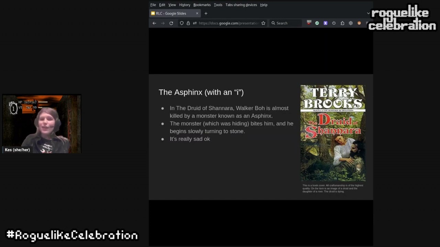Click the gear settings toolbar icon

(x=351, y=23)
